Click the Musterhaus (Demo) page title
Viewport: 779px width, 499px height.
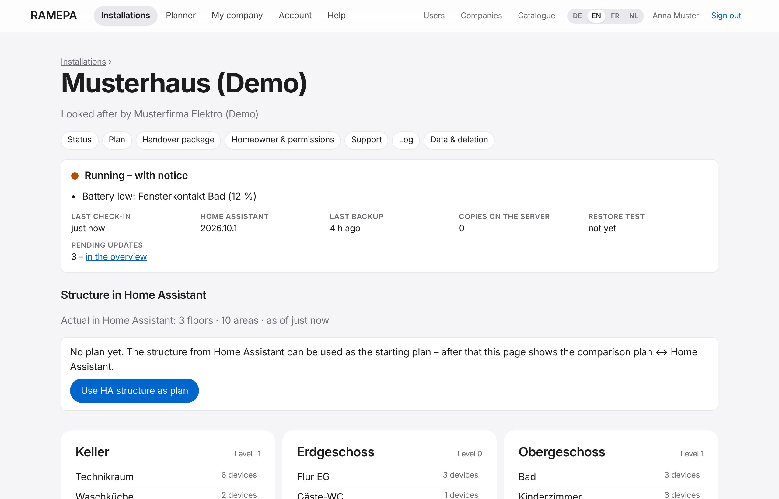point(184,84)
